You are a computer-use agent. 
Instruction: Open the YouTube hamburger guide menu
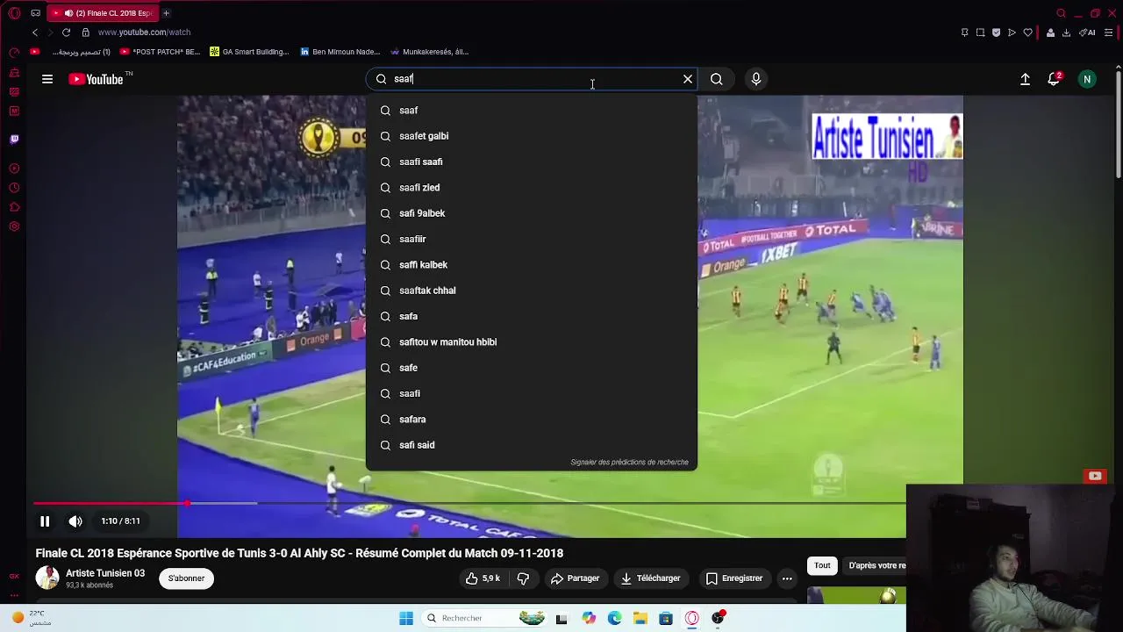pyautogui.click(x=47, y=79)
